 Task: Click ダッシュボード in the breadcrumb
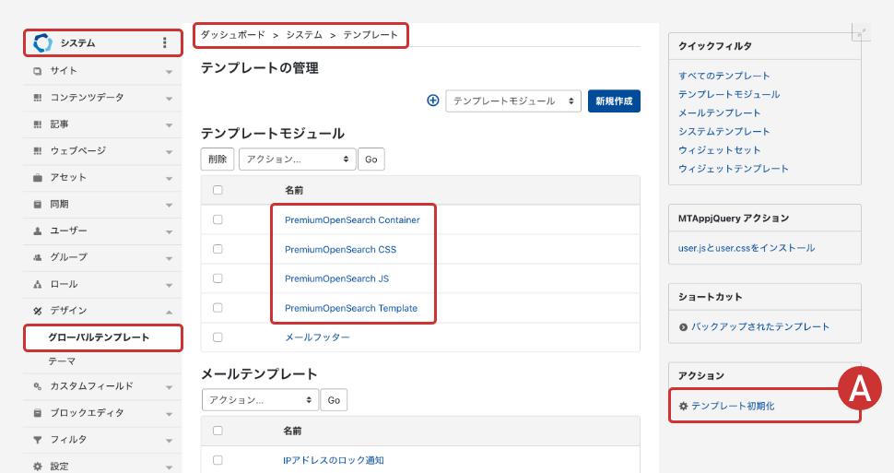coord(232,35)
